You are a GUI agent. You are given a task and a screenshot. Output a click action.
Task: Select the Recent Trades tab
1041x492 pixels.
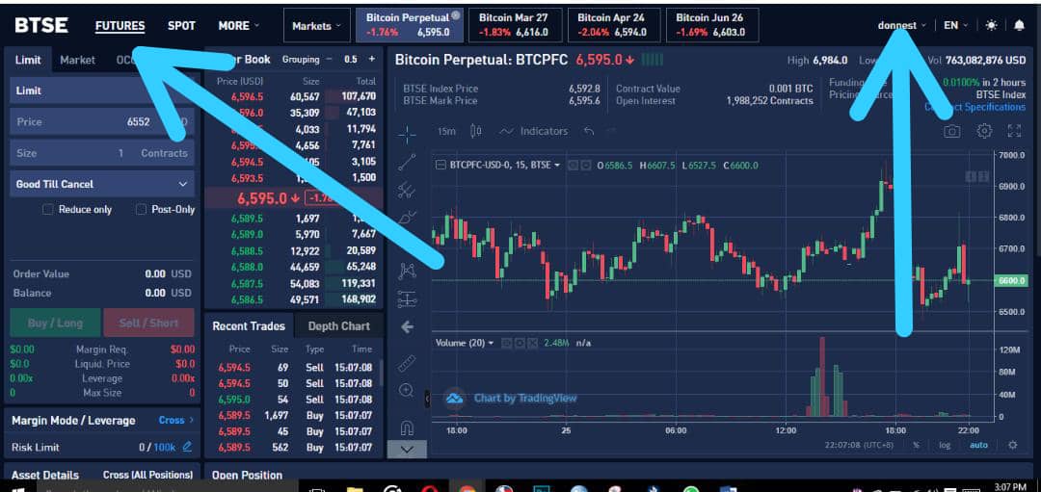pos(249,326)
